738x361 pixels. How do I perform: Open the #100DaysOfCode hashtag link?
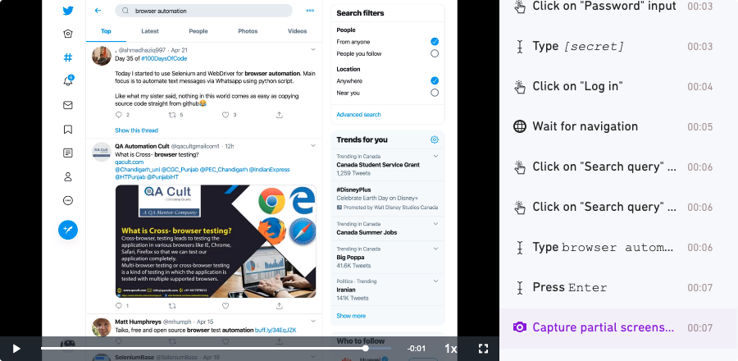[164, 58]
